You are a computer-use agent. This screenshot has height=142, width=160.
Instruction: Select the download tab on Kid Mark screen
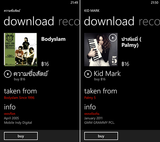click(109, 21)
